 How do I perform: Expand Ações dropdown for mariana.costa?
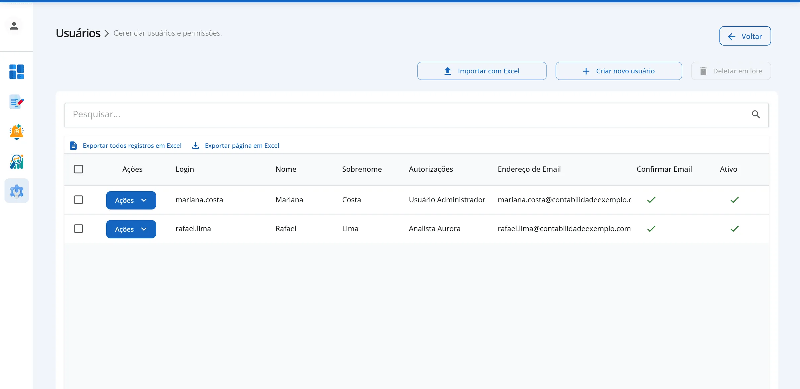131,200
